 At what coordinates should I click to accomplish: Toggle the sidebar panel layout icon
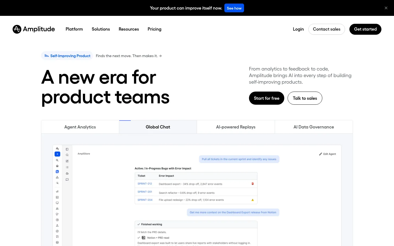(67, 149)
